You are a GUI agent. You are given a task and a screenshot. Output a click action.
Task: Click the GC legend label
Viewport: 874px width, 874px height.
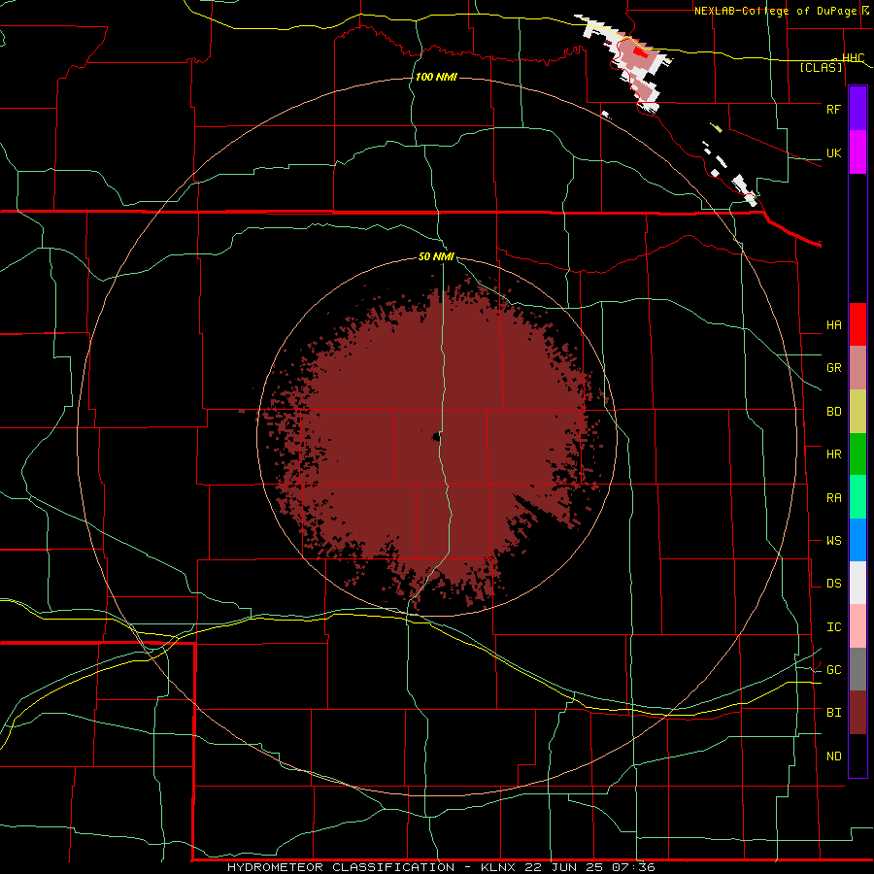[833, 670]
